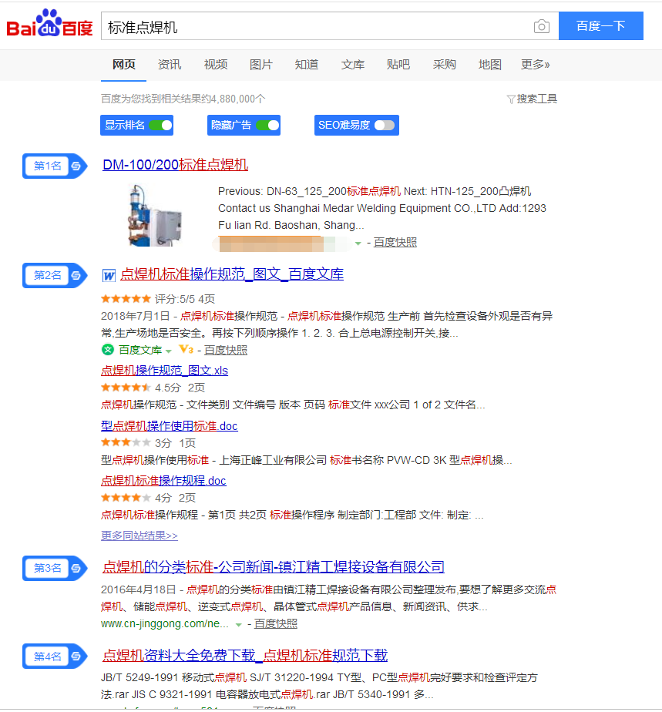Click the 第4名 rank label
662x712 pixels.
click(48, 657)
